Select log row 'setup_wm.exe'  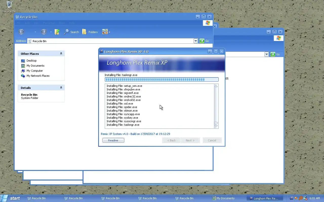(124, 86)
